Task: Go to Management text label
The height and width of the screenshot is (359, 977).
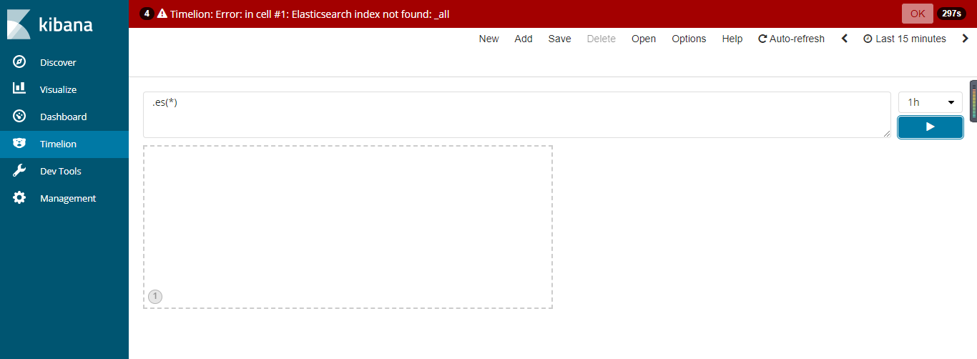Action: point(68,198)
